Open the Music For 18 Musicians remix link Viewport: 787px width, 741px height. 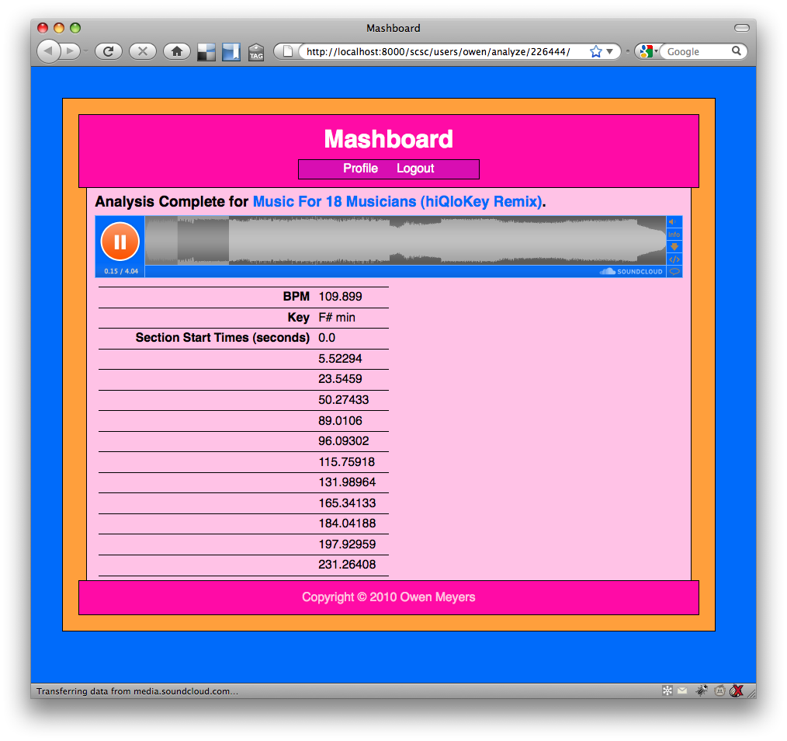click(x=397, y=202)
